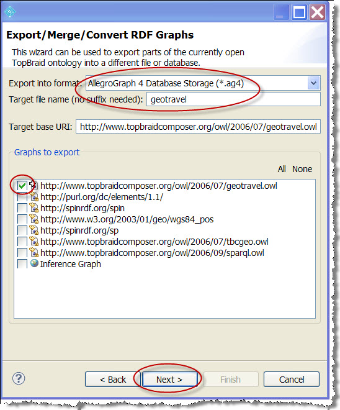This screenshot has height=410, width=340.
Task: Enable the sparql.owl graph checkbox
Action: click(22, 253)
